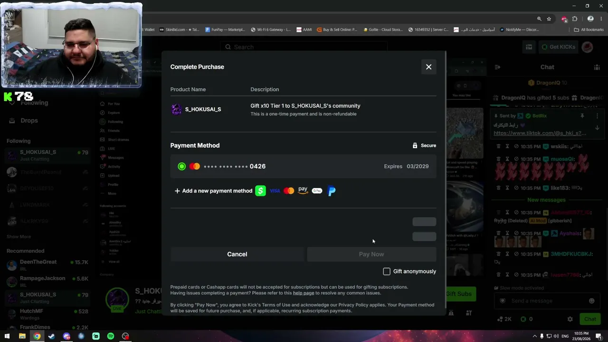
Task: Add a new payment method
Action: [x=213, y=191]
